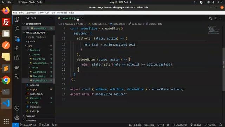Viewport: 225px width, 127px height.
Task: Launch Firefox from the Ubuntu dock
Action: point(6,11)
